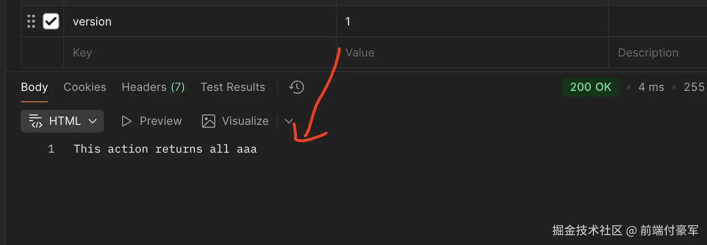Click the Visualize button
This screenshot has width=707, height=245.
[x=235, y=121]
